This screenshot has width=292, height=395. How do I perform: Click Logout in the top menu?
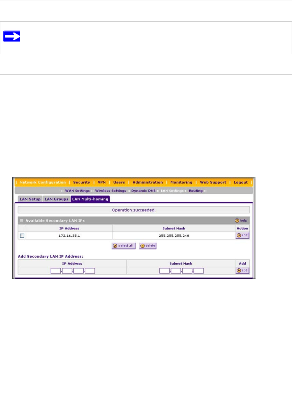tap(241, 182)
